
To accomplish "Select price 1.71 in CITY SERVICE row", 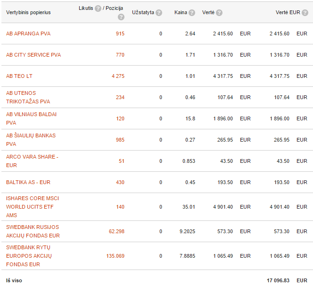I will coord(190,55).
